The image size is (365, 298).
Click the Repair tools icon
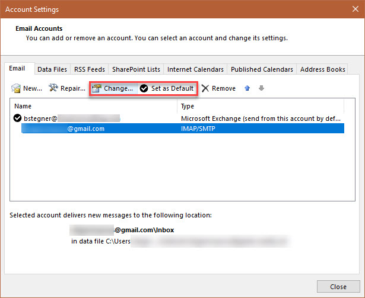click(53, 89)
